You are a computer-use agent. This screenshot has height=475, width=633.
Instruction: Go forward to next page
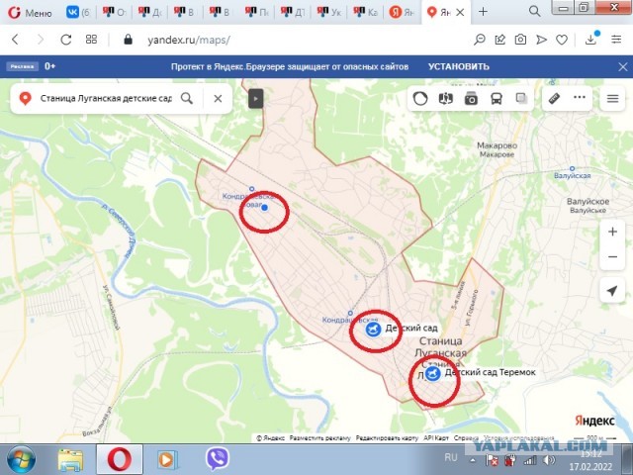(x=41, y=40)
